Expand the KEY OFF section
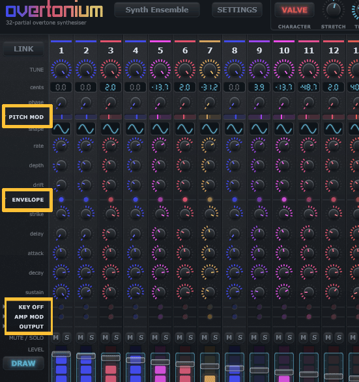 click(x=31, y=307)
